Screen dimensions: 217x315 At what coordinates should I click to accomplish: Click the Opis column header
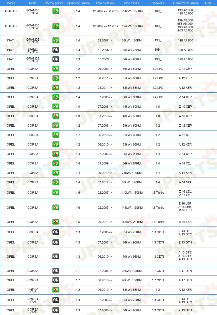208,3
